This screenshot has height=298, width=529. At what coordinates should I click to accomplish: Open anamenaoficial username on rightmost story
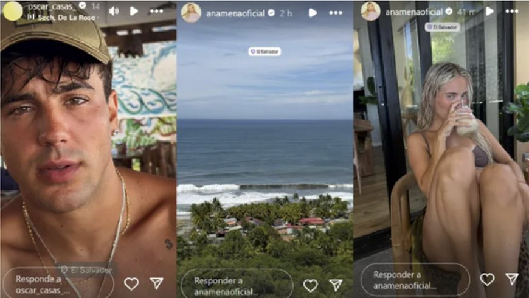[414, 12]
